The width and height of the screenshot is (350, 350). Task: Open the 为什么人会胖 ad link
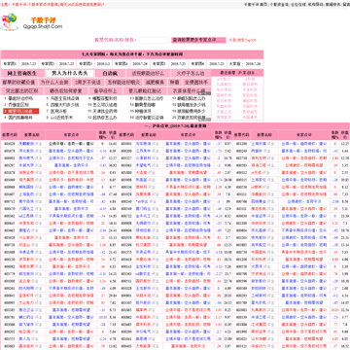(54, 83)
